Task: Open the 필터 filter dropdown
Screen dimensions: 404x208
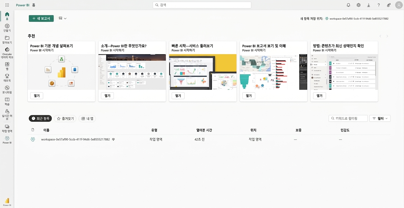Action: click(380, 118)
